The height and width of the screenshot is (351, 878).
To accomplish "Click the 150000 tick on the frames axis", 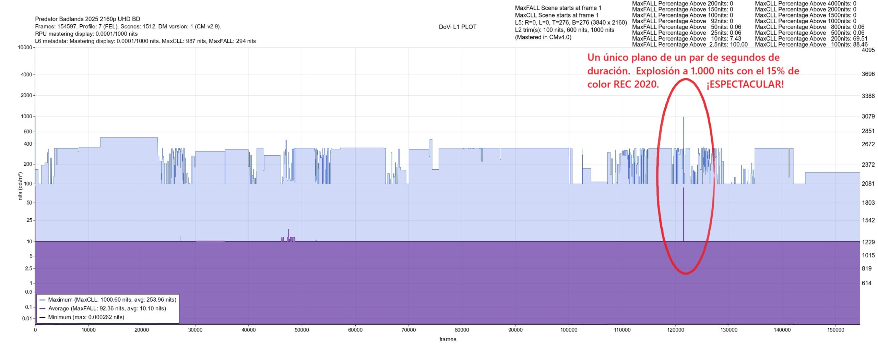I will 835,330.
